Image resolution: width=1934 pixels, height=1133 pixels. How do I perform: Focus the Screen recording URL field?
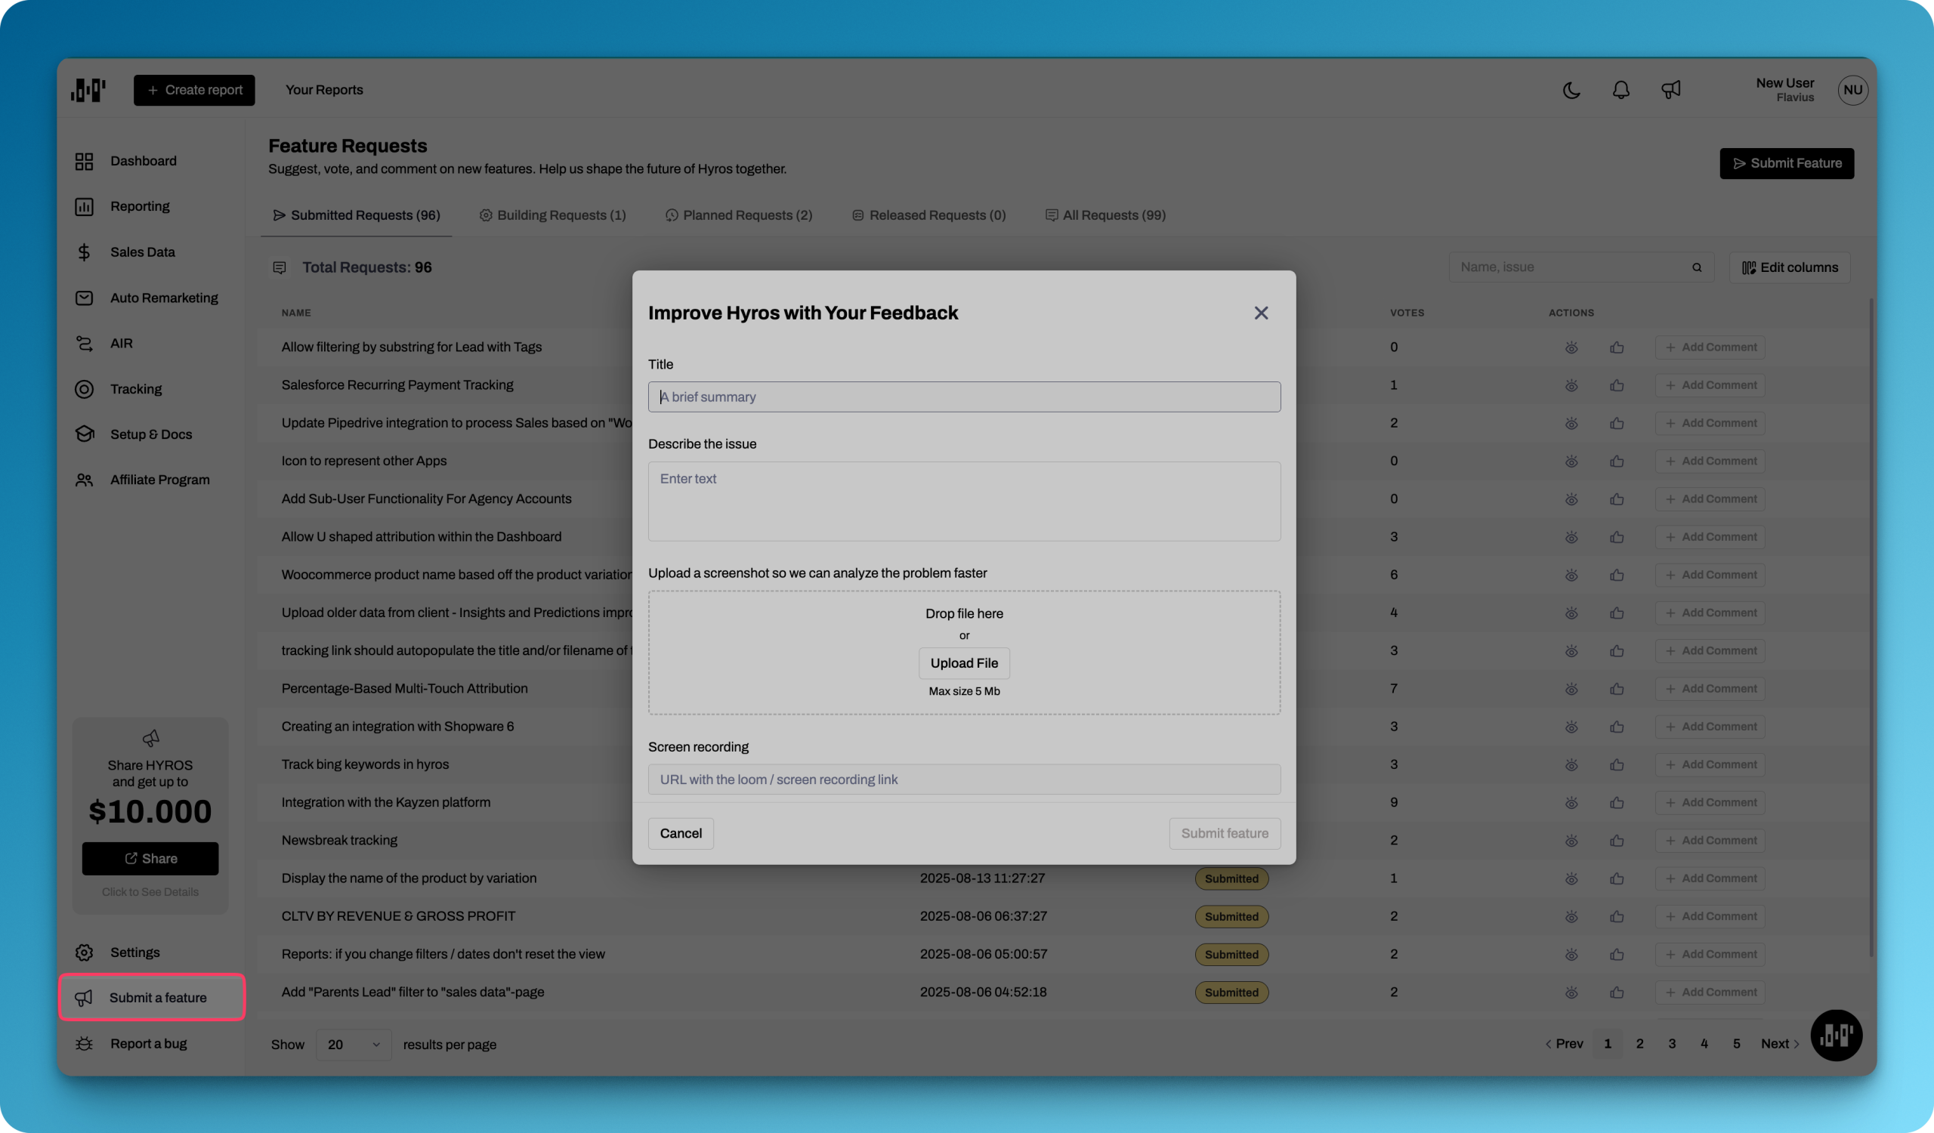pyautogui.click(x=964, y=780)
